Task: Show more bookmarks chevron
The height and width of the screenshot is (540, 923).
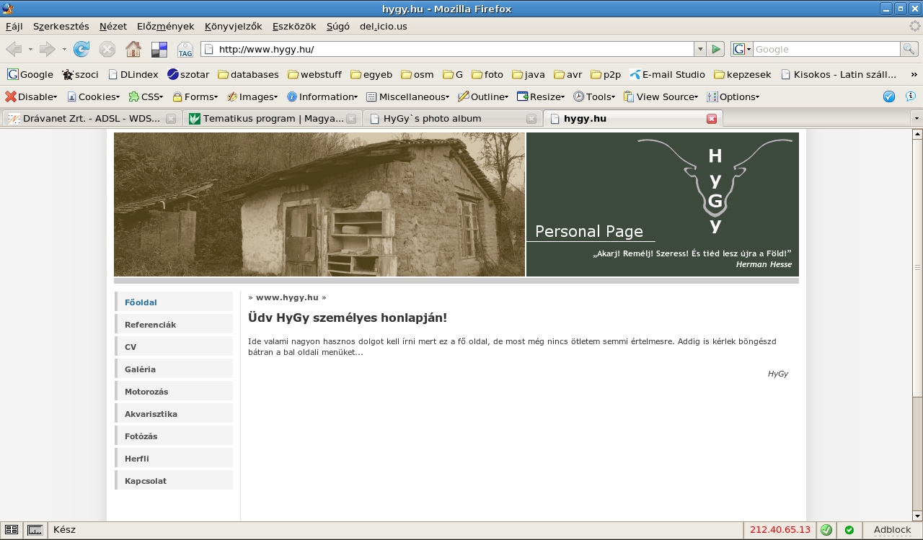Action: (914, 74)
